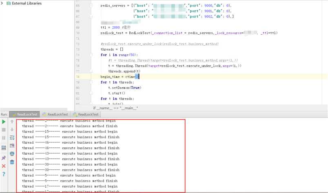
Task: Click port 9000 in redis_servers
Action: (x=208, y=6)
